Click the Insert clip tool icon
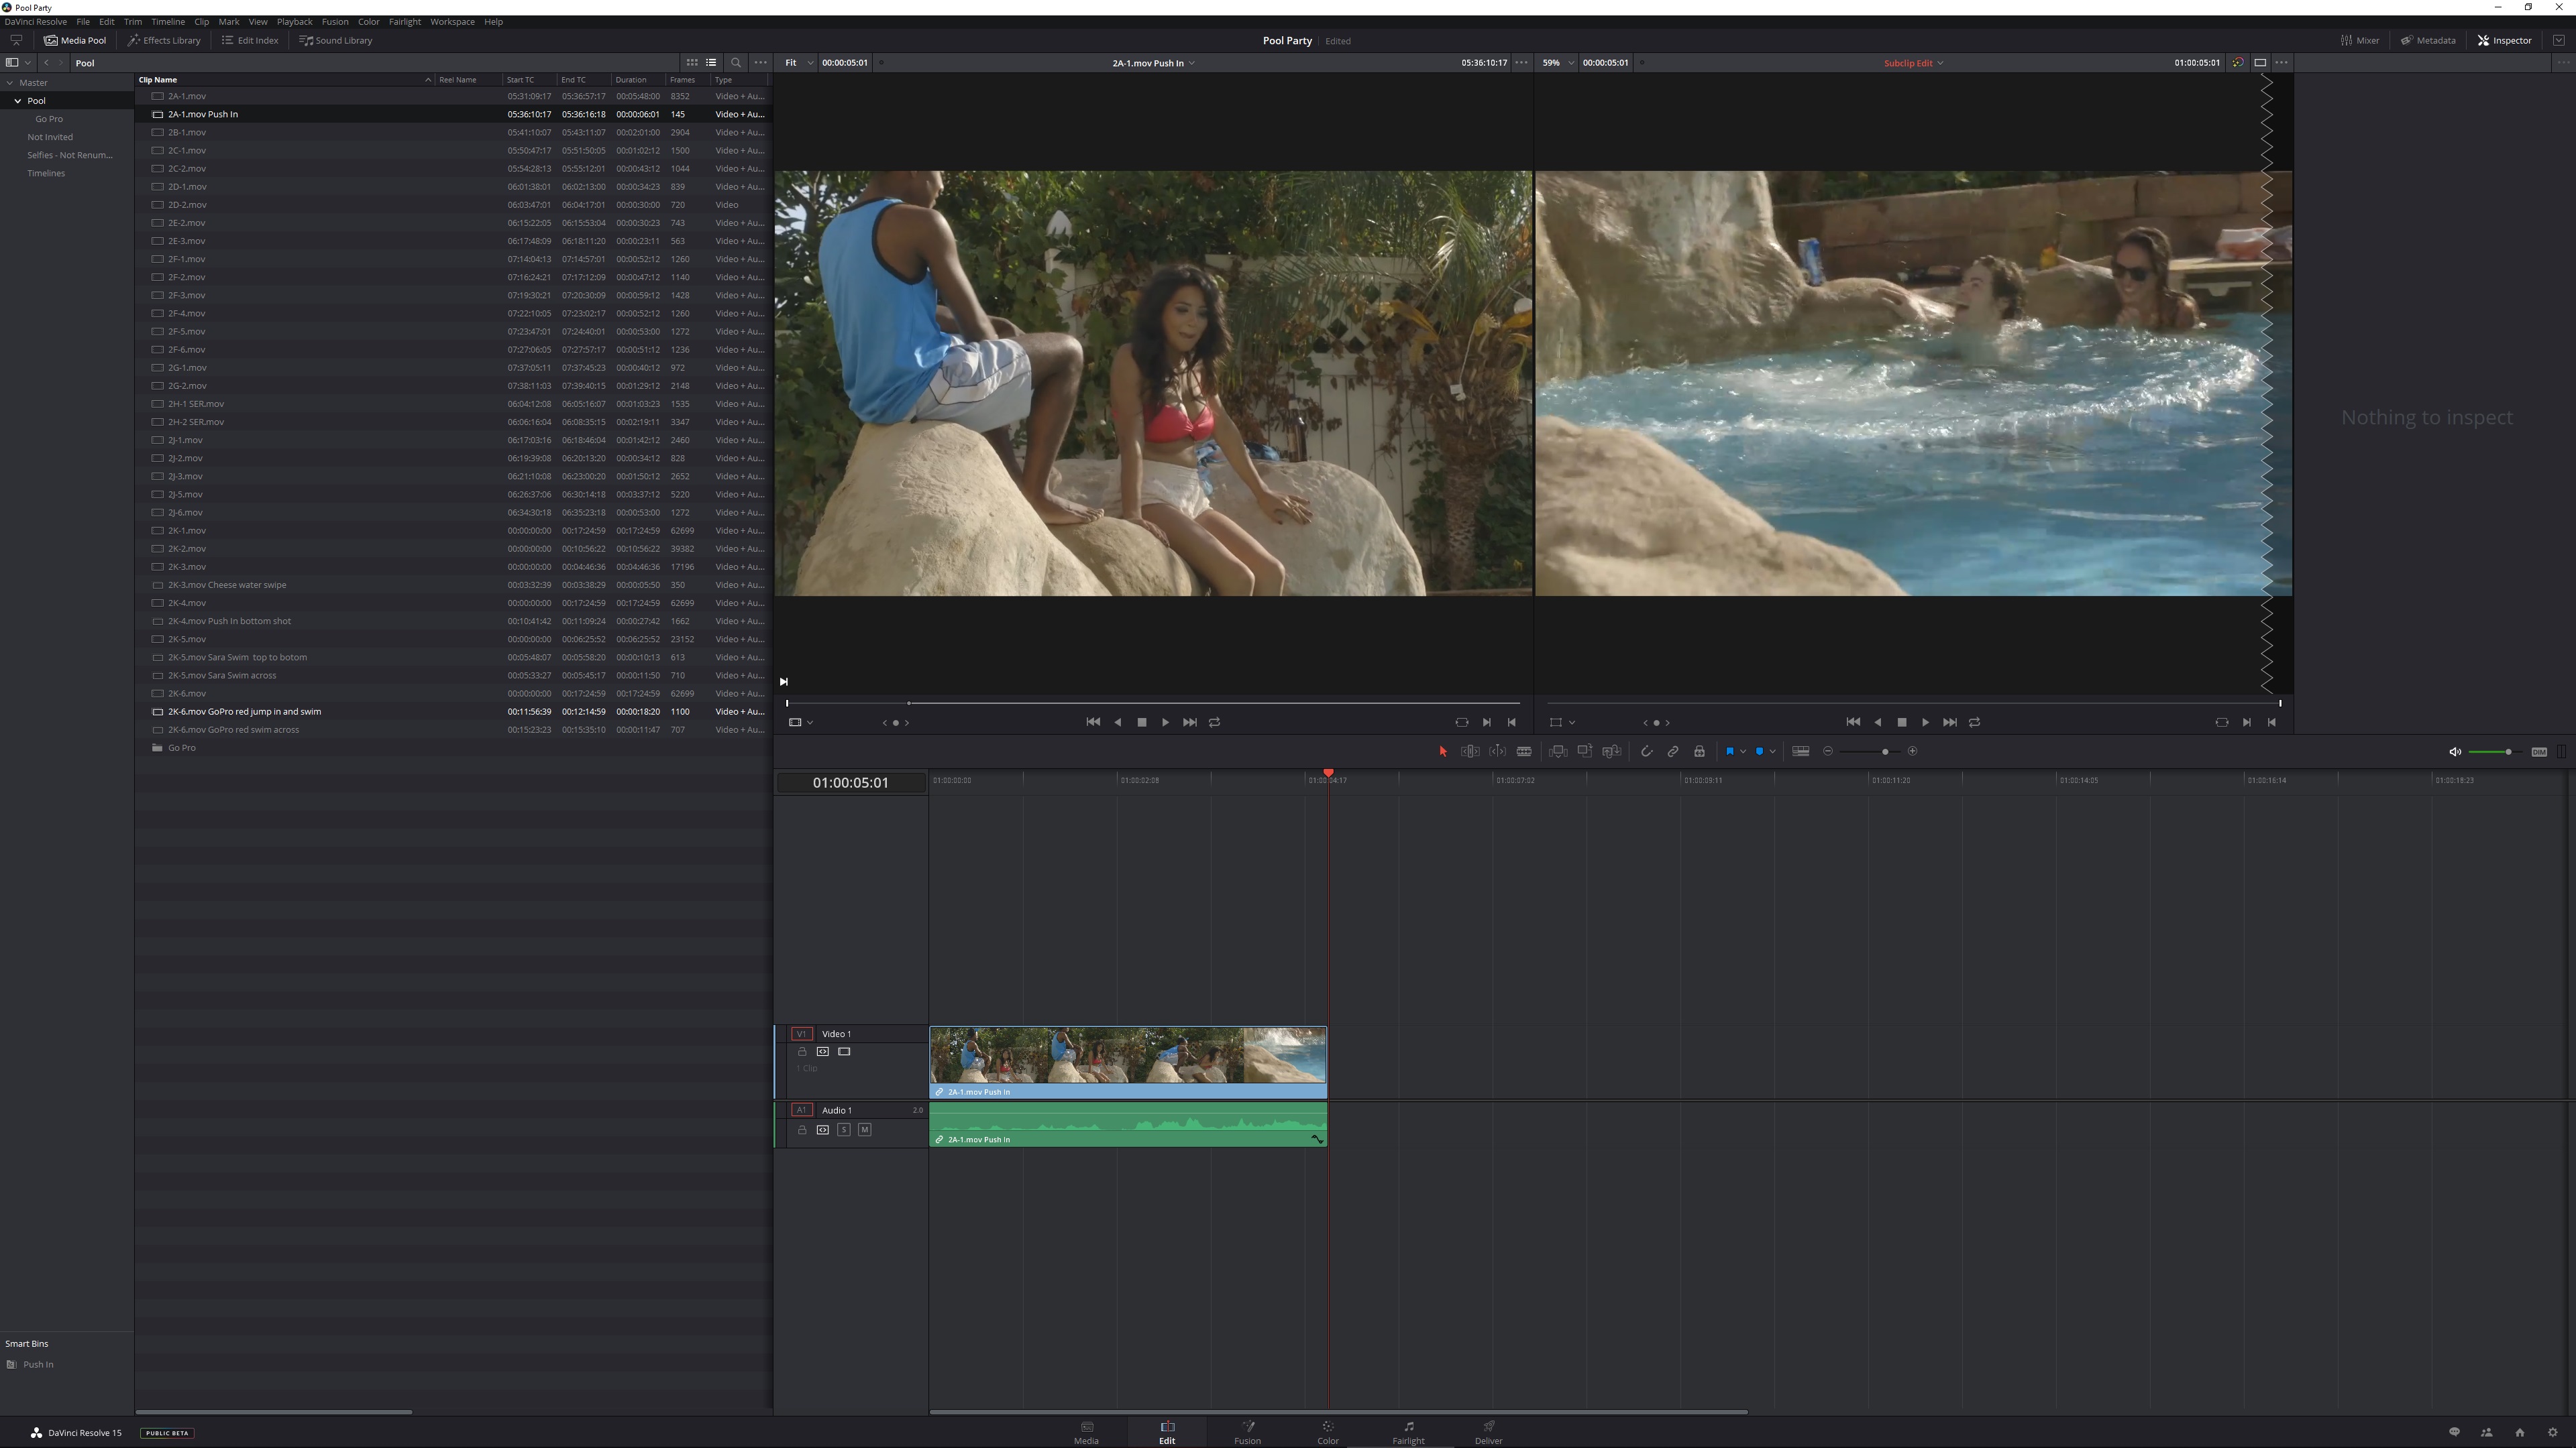This screenshot has height=1448, width=2576. coord(1558,751)
